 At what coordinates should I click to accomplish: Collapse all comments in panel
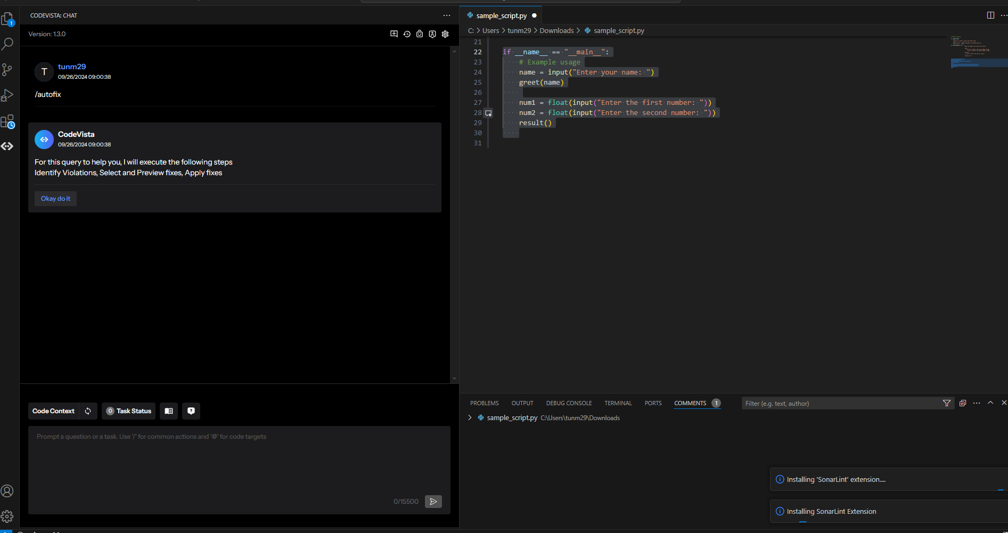tap(963, 403)
